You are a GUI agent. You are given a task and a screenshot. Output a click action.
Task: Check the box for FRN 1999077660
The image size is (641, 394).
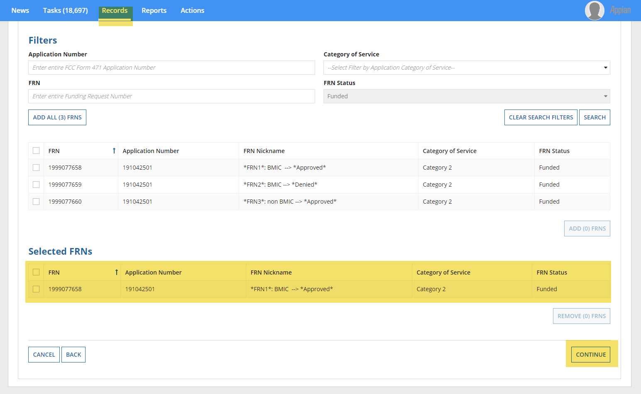point(36,202)
